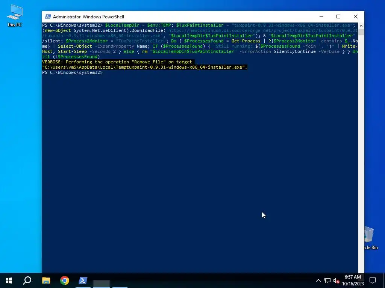
Task: Click the 'Administrator: Windows PowerShell' title text
Action: [88, 17]
